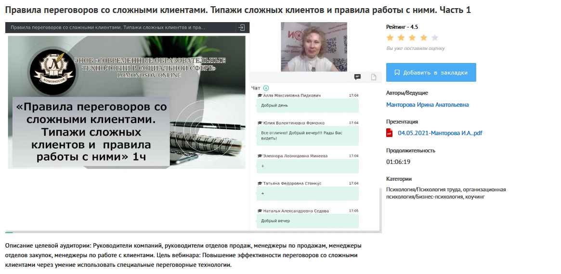
Task: Click the fourth rating star
Action: pyautogui.click(x=424, y=37)
